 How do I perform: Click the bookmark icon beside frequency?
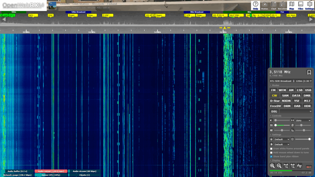pyautogui.click(x=309, y=72)
